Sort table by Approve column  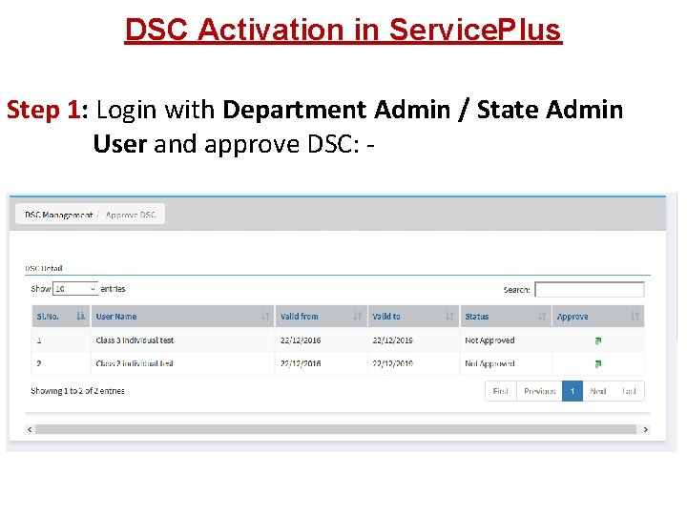[598, 317]
